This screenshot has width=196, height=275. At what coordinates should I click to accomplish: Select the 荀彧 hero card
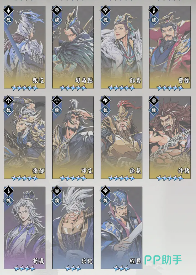tap(24, 228)
